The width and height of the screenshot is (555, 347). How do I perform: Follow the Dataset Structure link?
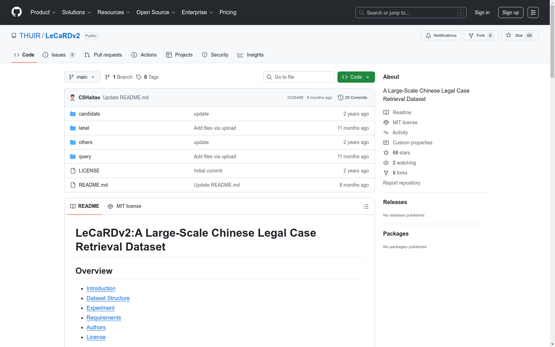pos(108,298)
